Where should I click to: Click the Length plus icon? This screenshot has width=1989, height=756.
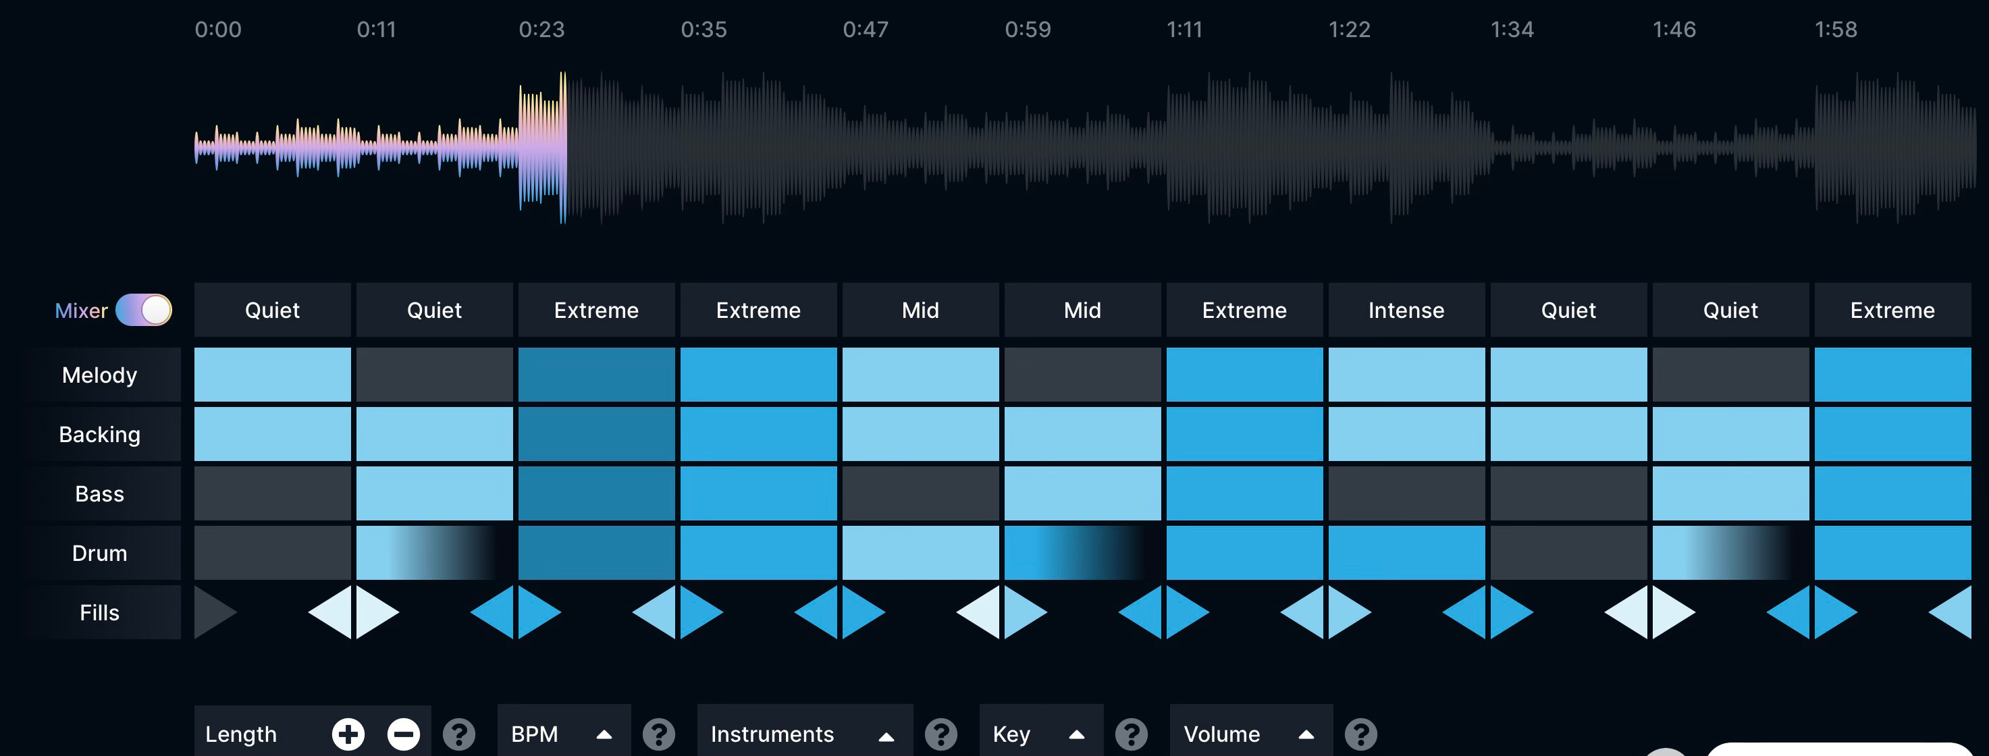tap(348, 734)
